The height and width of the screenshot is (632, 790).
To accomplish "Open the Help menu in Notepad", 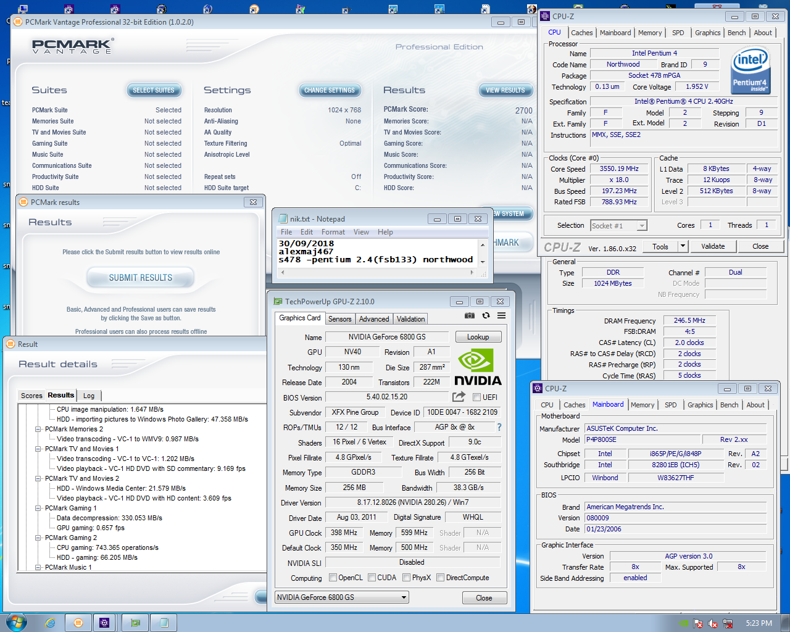I will point(385,232).
